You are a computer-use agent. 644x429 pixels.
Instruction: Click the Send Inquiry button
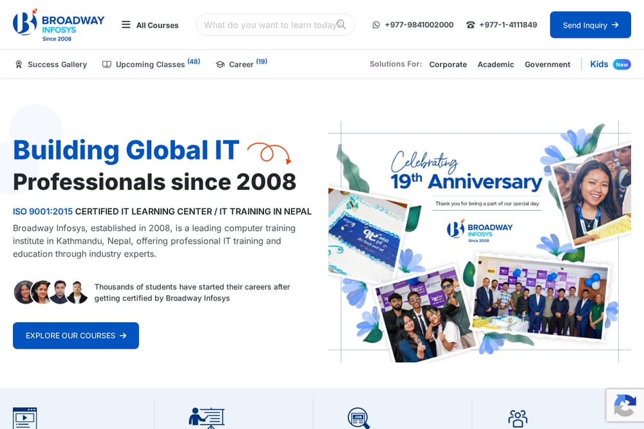tap(590, 24)
